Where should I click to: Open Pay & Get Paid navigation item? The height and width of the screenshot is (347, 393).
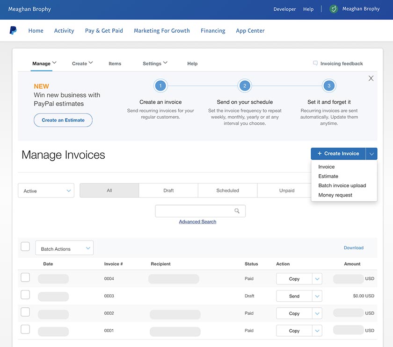pos(104,30)
